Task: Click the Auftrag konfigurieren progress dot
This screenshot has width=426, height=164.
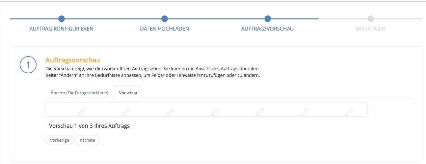Action: (x=62, y=19)
